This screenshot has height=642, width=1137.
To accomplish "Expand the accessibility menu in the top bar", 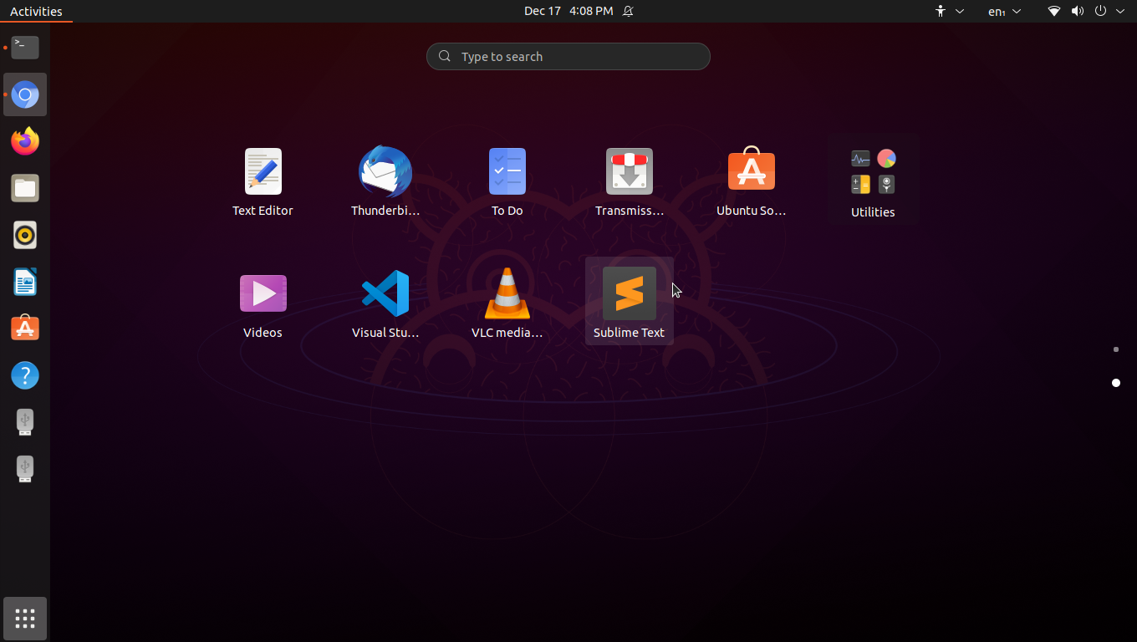I will click(947, 11).
